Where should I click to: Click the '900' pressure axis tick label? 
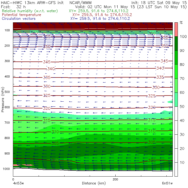7,153
